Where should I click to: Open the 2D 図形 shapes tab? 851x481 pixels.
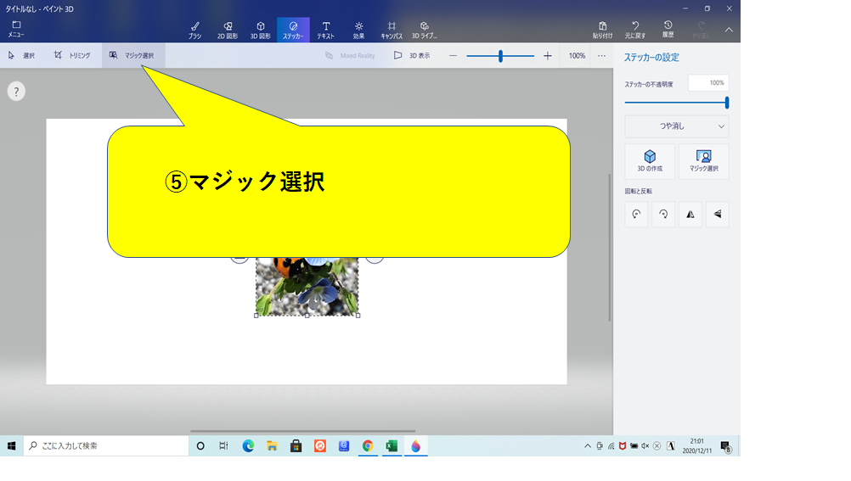pos(228,30)
